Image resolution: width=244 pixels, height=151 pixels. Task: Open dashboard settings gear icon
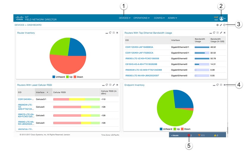[217, 25]
